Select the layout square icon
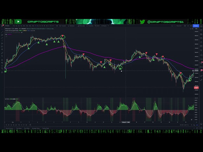203x152 pixels. 172,26
